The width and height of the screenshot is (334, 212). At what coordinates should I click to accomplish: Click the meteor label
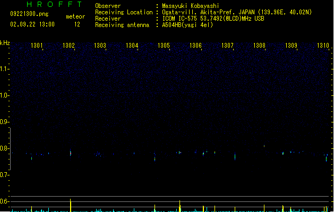pos(75,16)
